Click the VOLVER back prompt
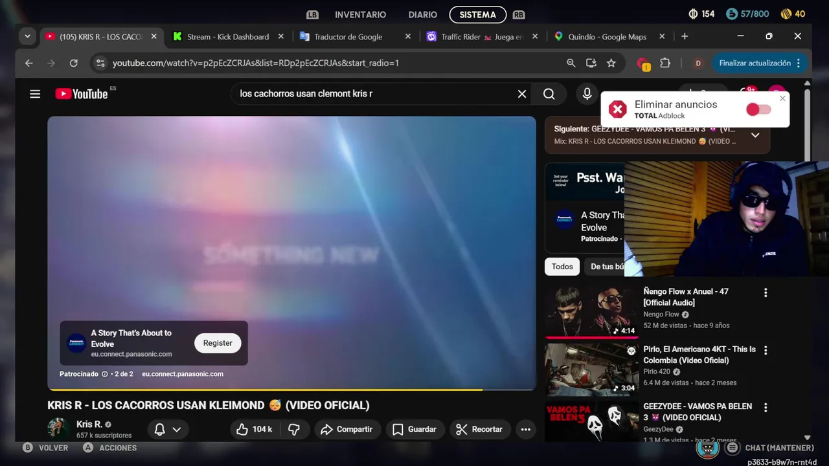Viewport: 829px width, 466px height. 45,448
